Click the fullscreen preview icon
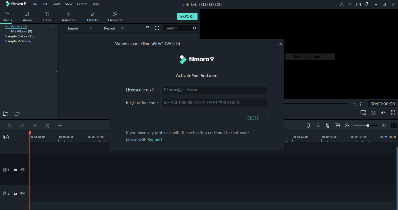 point(393,112)
